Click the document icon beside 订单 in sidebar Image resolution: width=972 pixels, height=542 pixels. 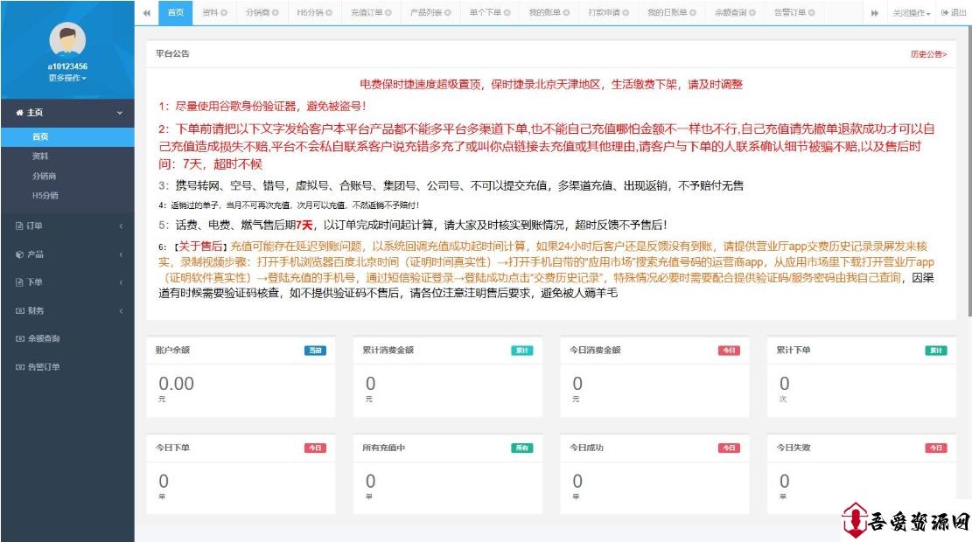tap(19, 226)
